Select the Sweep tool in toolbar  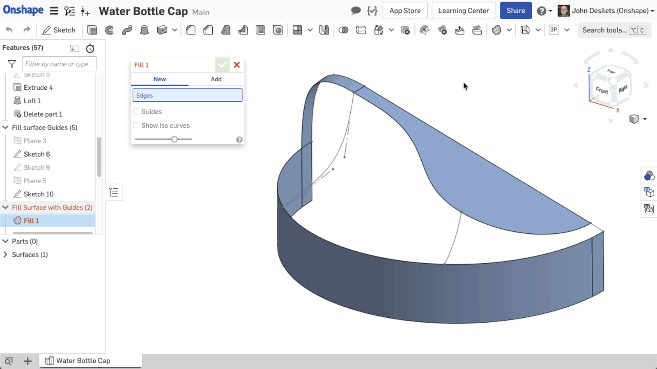(x=127, y=30)
